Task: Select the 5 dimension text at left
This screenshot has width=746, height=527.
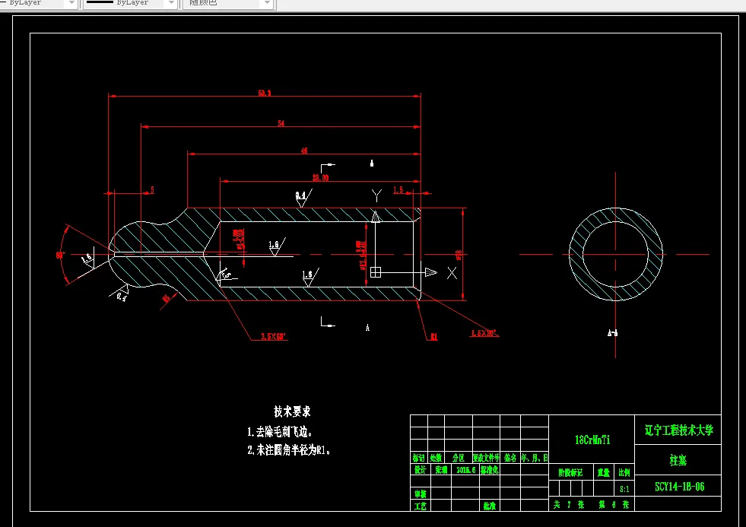Action: pyautogui.click(x=152, y=190)
